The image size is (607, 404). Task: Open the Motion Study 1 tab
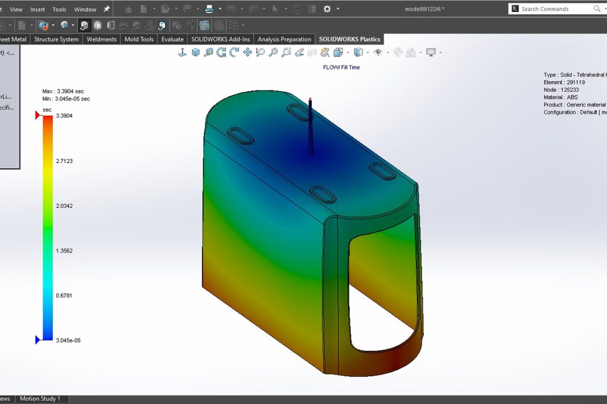click(x=40, y=399)
